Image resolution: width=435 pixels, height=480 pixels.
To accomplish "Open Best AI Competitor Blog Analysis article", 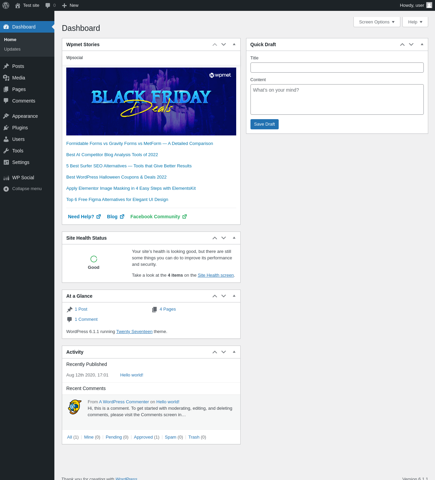I will 112,155.
